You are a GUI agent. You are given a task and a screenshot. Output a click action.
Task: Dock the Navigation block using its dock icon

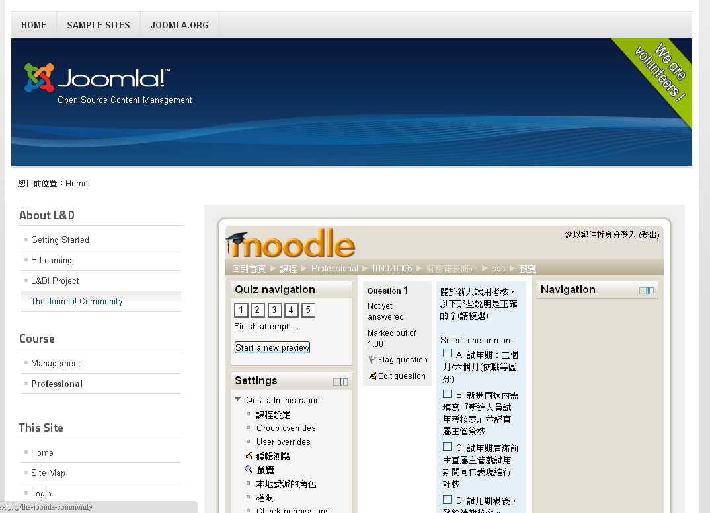650,291
